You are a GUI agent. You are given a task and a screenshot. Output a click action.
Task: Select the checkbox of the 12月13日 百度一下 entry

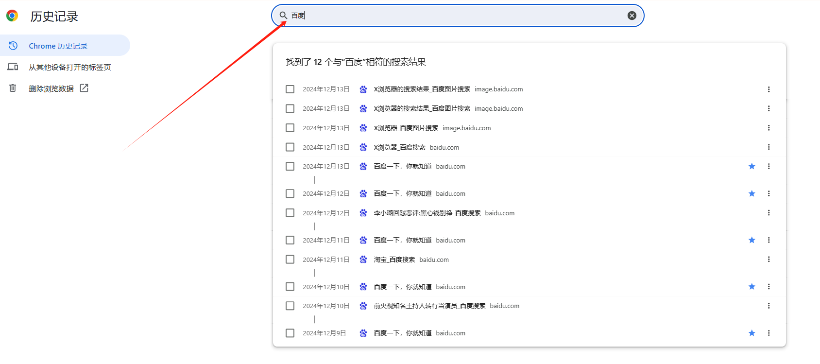click(x=290, y=166)
